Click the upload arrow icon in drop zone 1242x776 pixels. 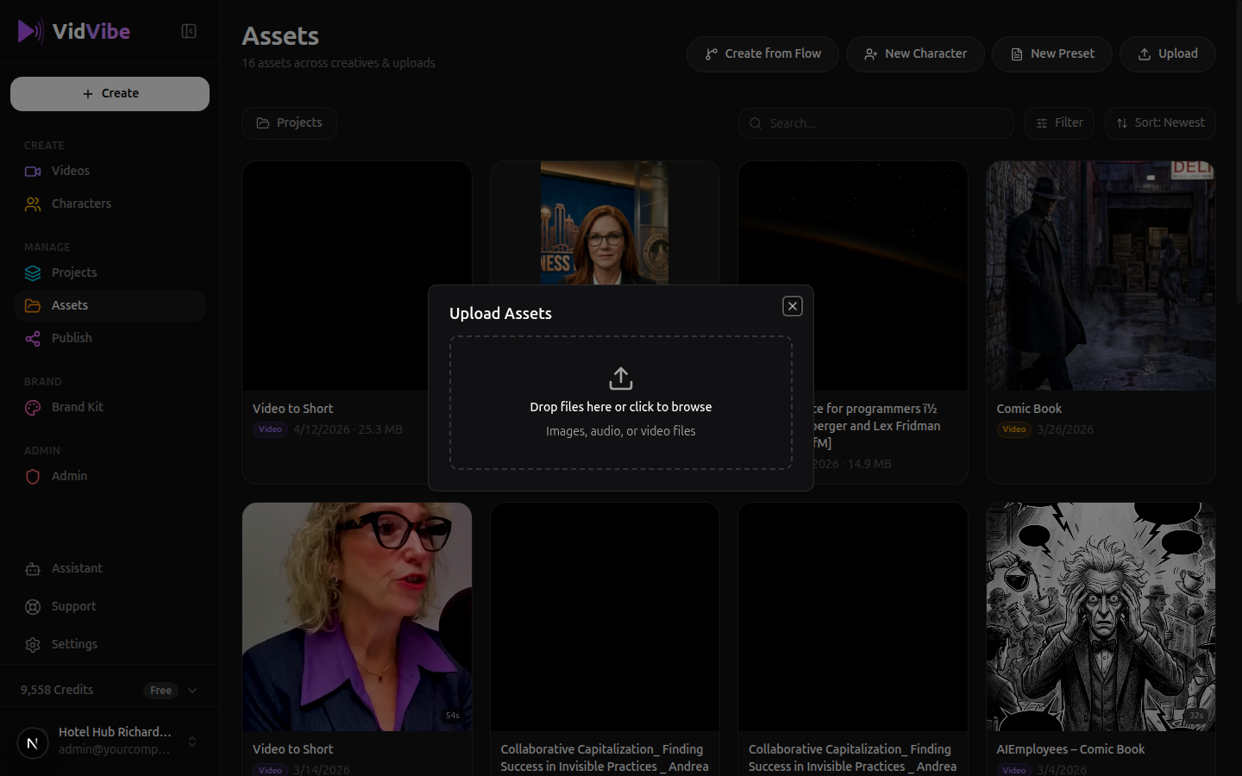621,379
